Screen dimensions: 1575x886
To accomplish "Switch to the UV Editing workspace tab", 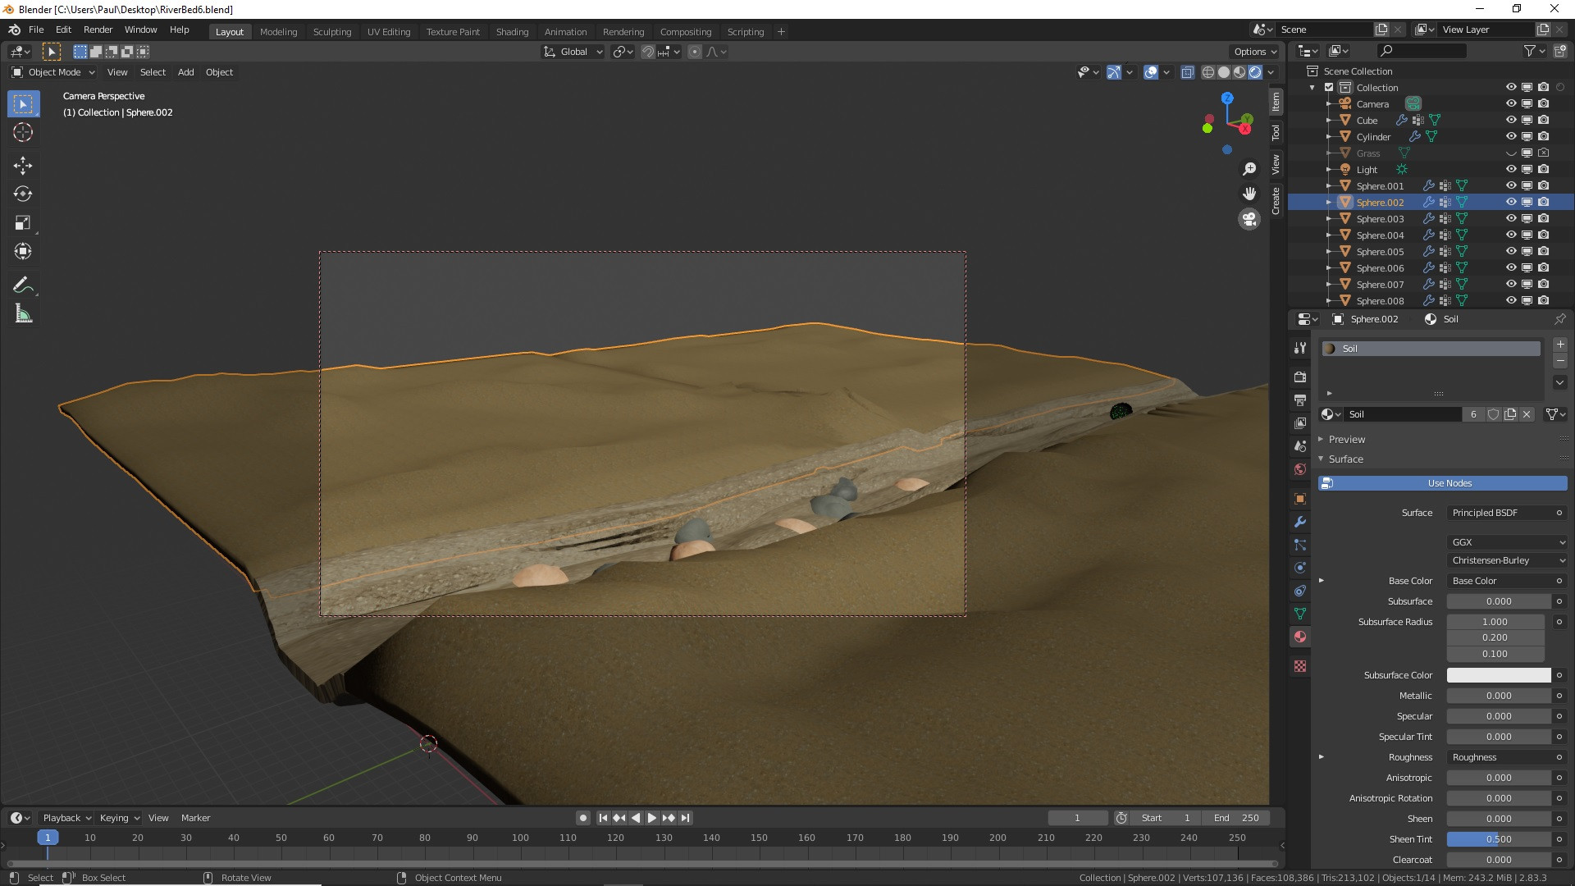I will (x=389, y=32).
